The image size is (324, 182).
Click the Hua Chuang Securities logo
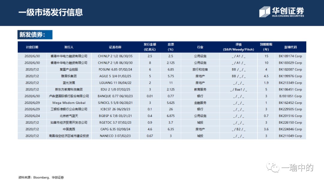pos(282,12)
